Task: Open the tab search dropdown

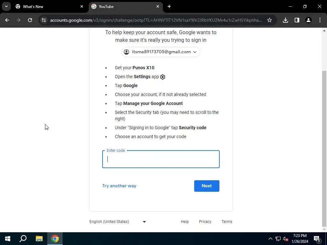Action: point(6,6)
